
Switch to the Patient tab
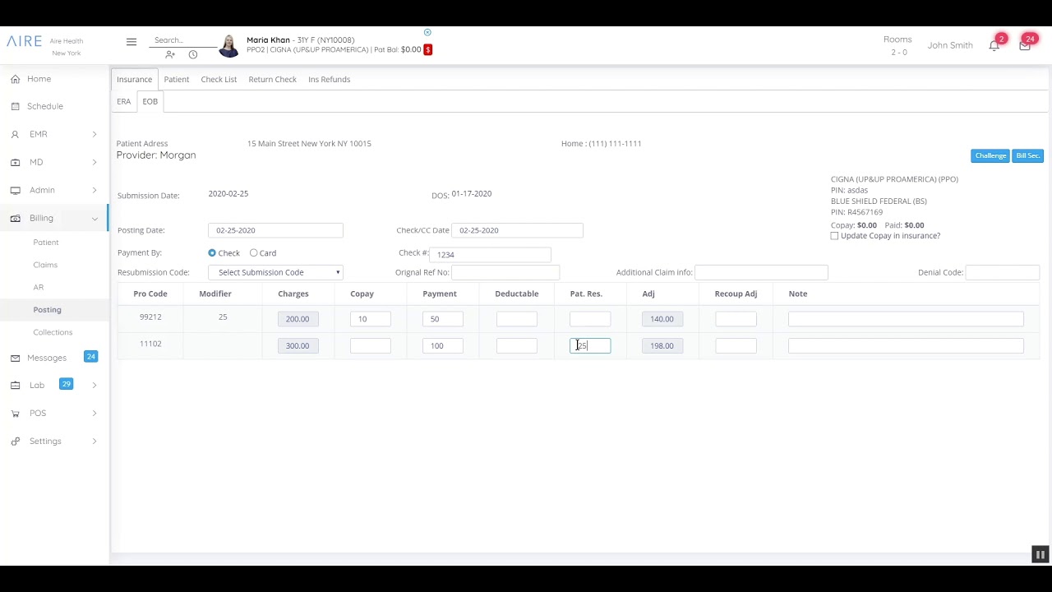point(177,80)
